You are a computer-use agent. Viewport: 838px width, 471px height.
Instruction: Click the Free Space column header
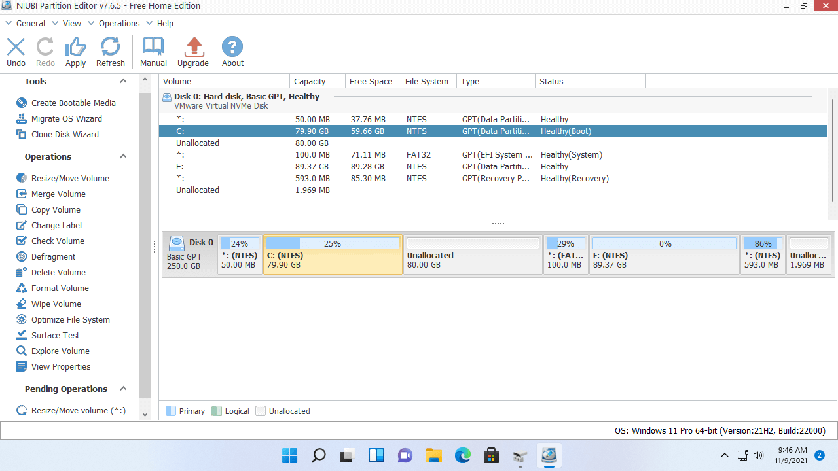[x=371, y=81]
